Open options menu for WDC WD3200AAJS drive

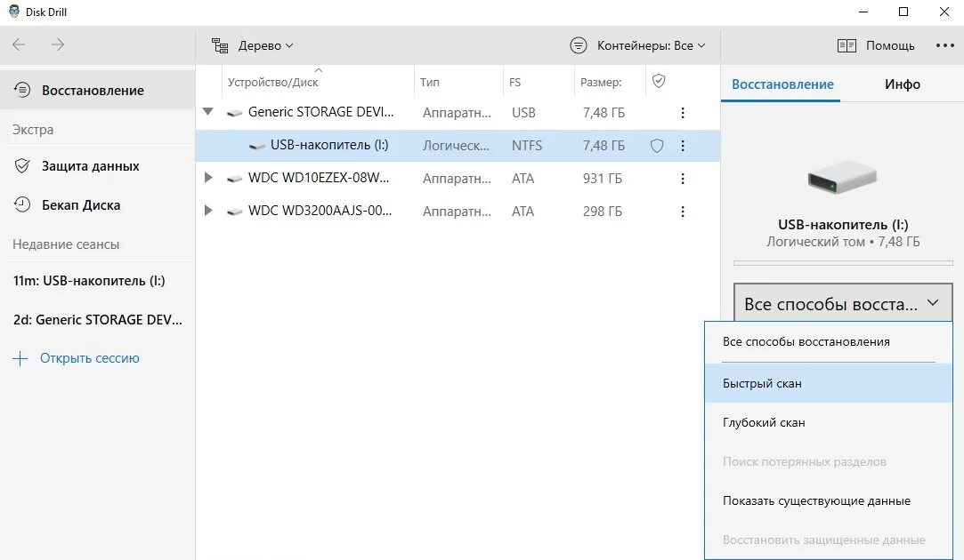pyautogui.click(x=683, y=212)
